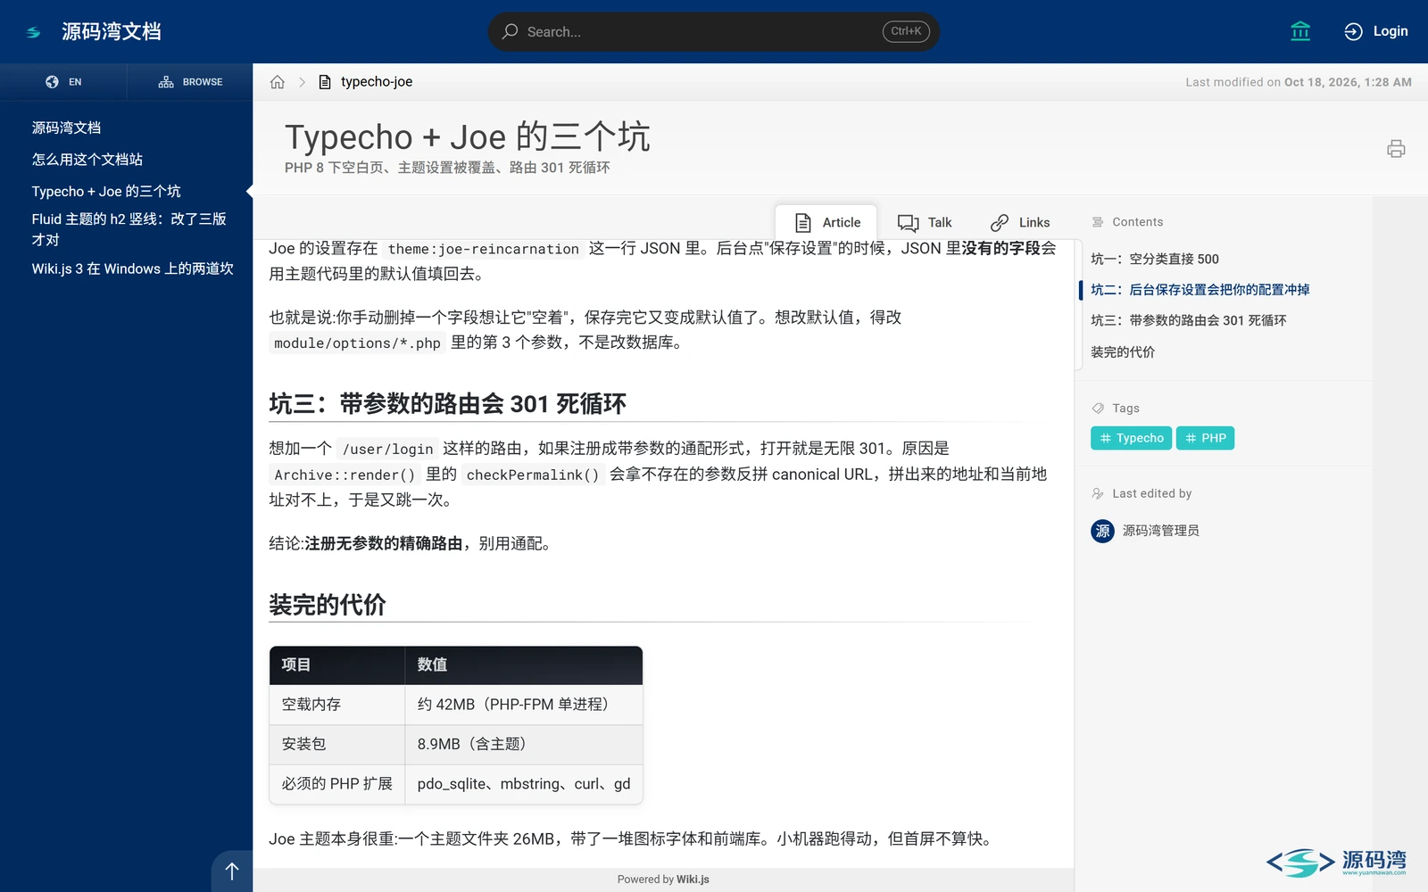Viewport: 1428px width, 892px height.
Task: Jump to 装完的代价 contents entry
Action: 1122,352
